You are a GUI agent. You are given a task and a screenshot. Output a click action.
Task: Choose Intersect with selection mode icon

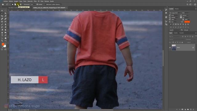point(21,4)
